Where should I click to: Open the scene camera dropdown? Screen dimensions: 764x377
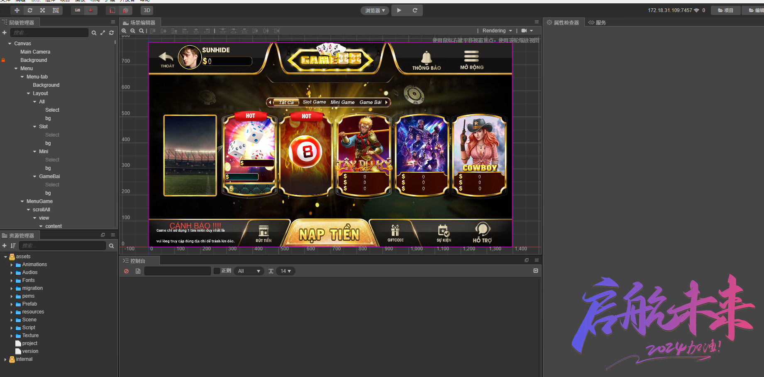point(527,31)
